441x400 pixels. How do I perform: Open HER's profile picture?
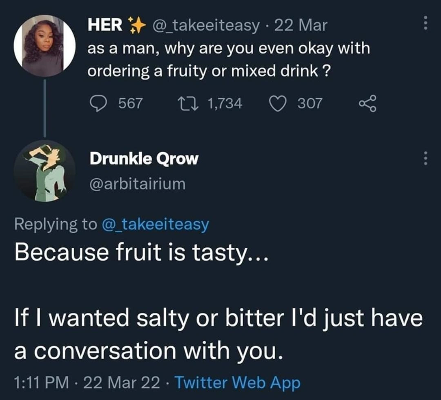45,45
